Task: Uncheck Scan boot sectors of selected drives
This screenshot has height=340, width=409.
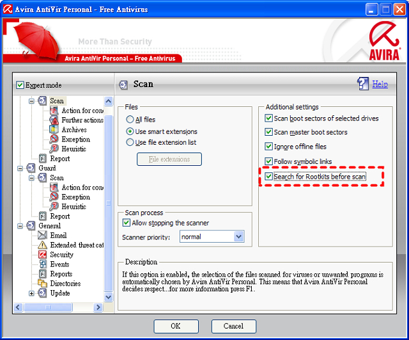Action: pos(268,118)
